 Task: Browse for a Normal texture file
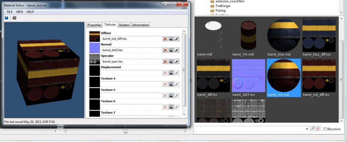(171, 50)
